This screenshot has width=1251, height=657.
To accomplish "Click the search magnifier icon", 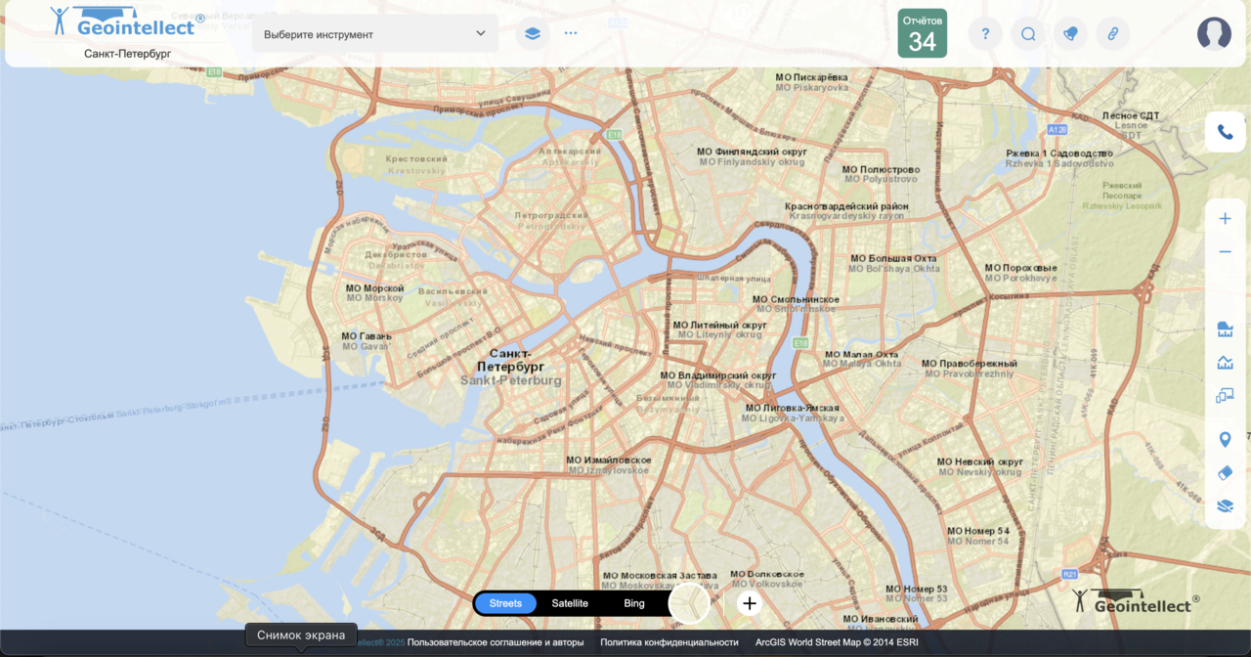I will (x=1028, y=34).
